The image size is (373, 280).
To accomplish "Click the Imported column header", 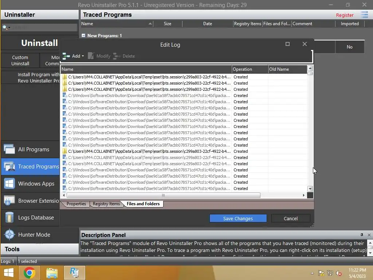I will tap(349, 24).
